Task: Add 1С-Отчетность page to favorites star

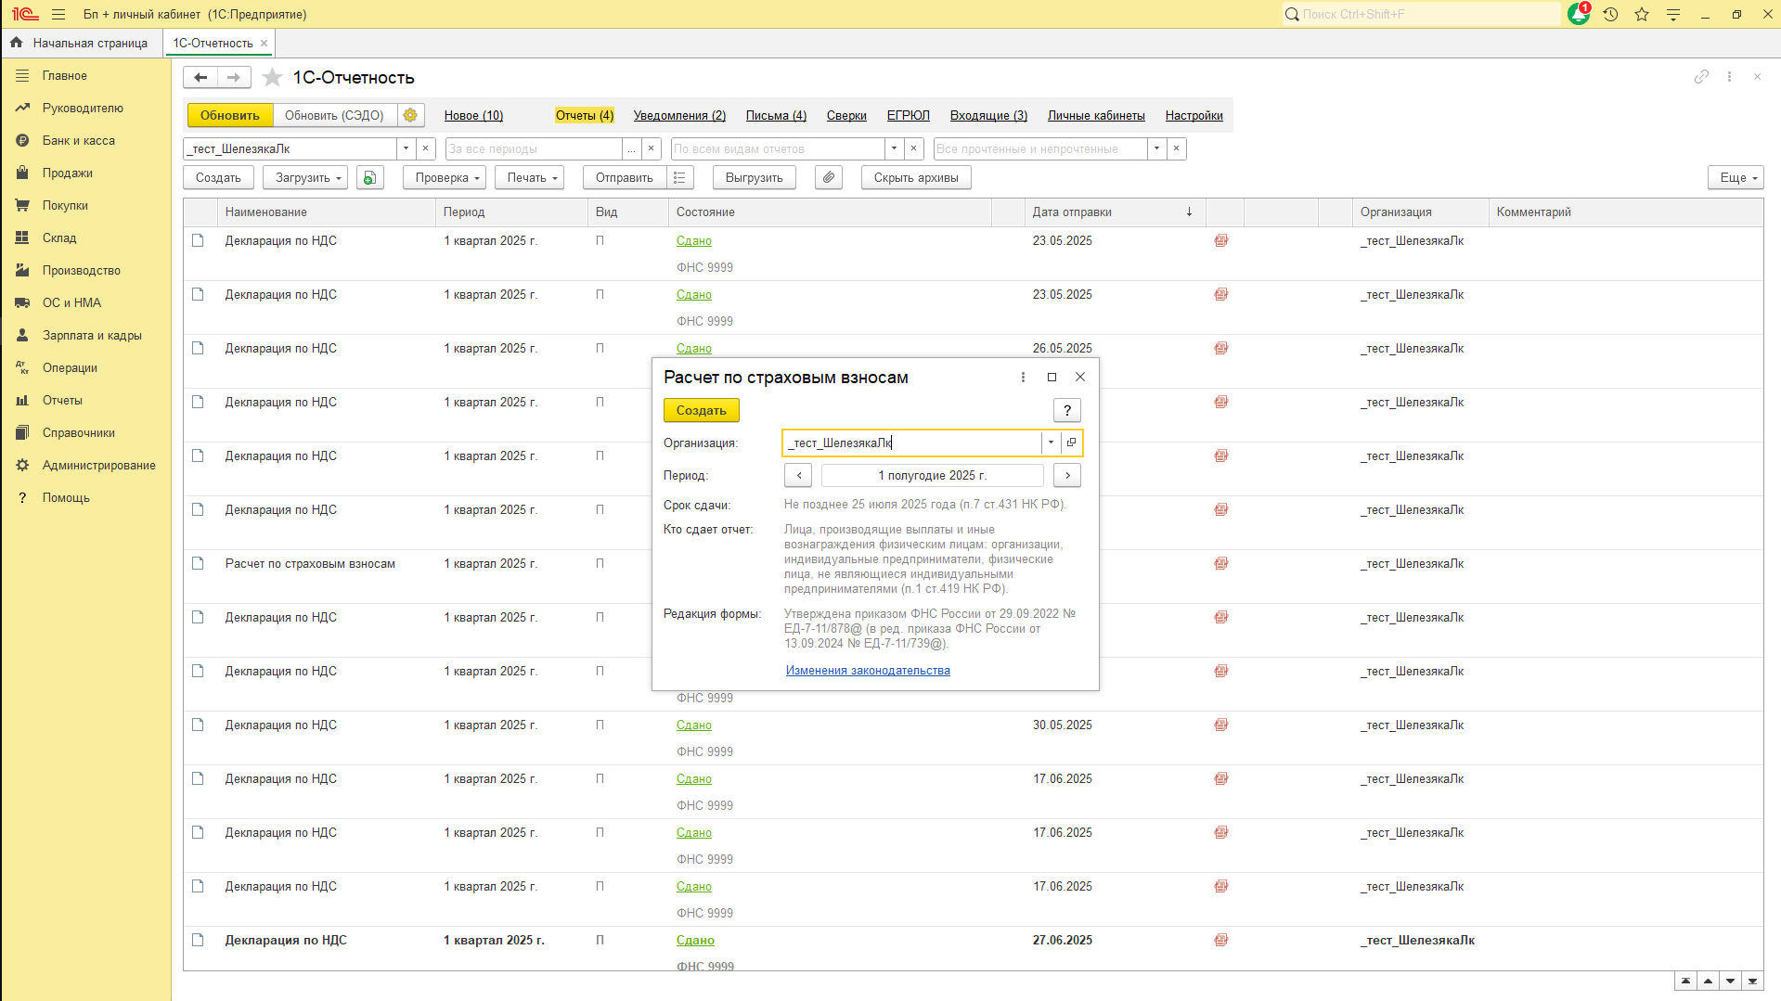Action: pyautogui.click(x=272, y=77)
